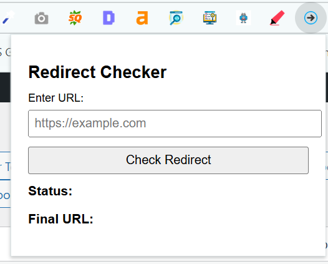Click the blue robot extension icon
The height and width of the screenshot is (264, 328).
click(x=243, y=18)
